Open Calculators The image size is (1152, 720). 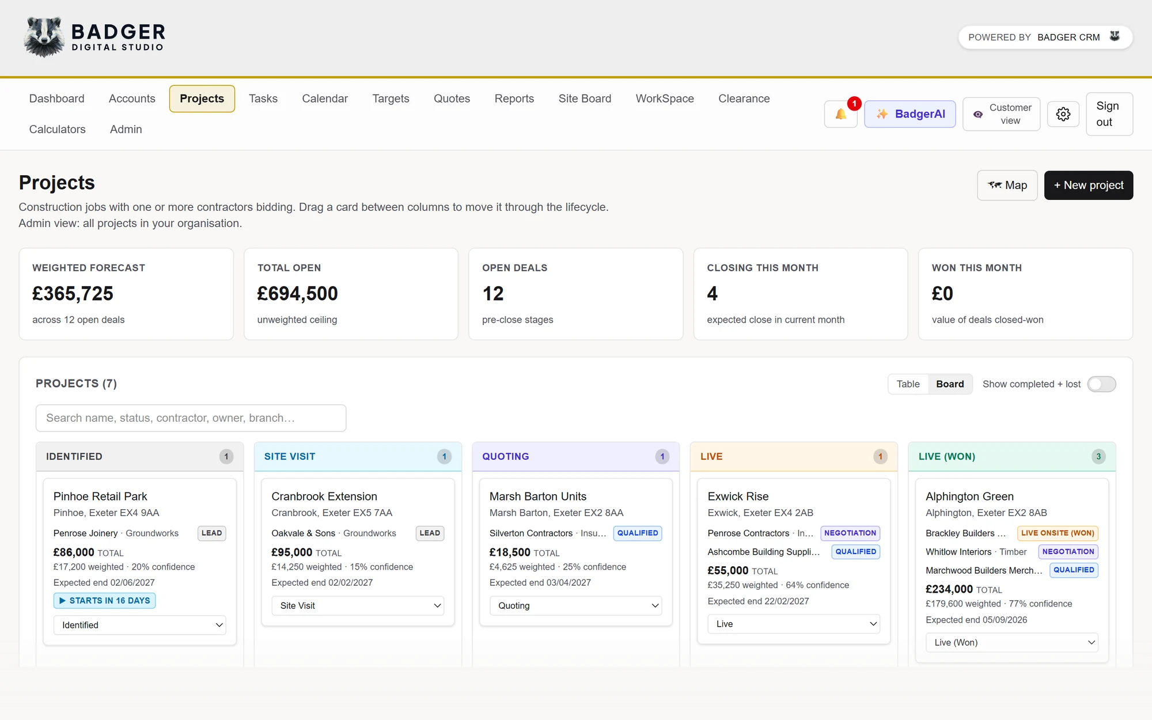57,130
